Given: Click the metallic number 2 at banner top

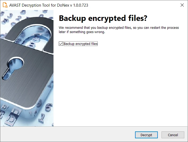Looking at the screenshot, I should pos(19,18).
